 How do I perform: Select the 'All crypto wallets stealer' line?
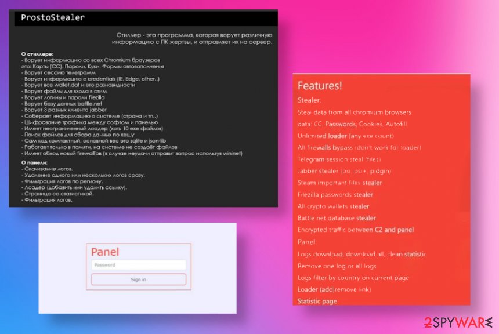click(333, 206)
